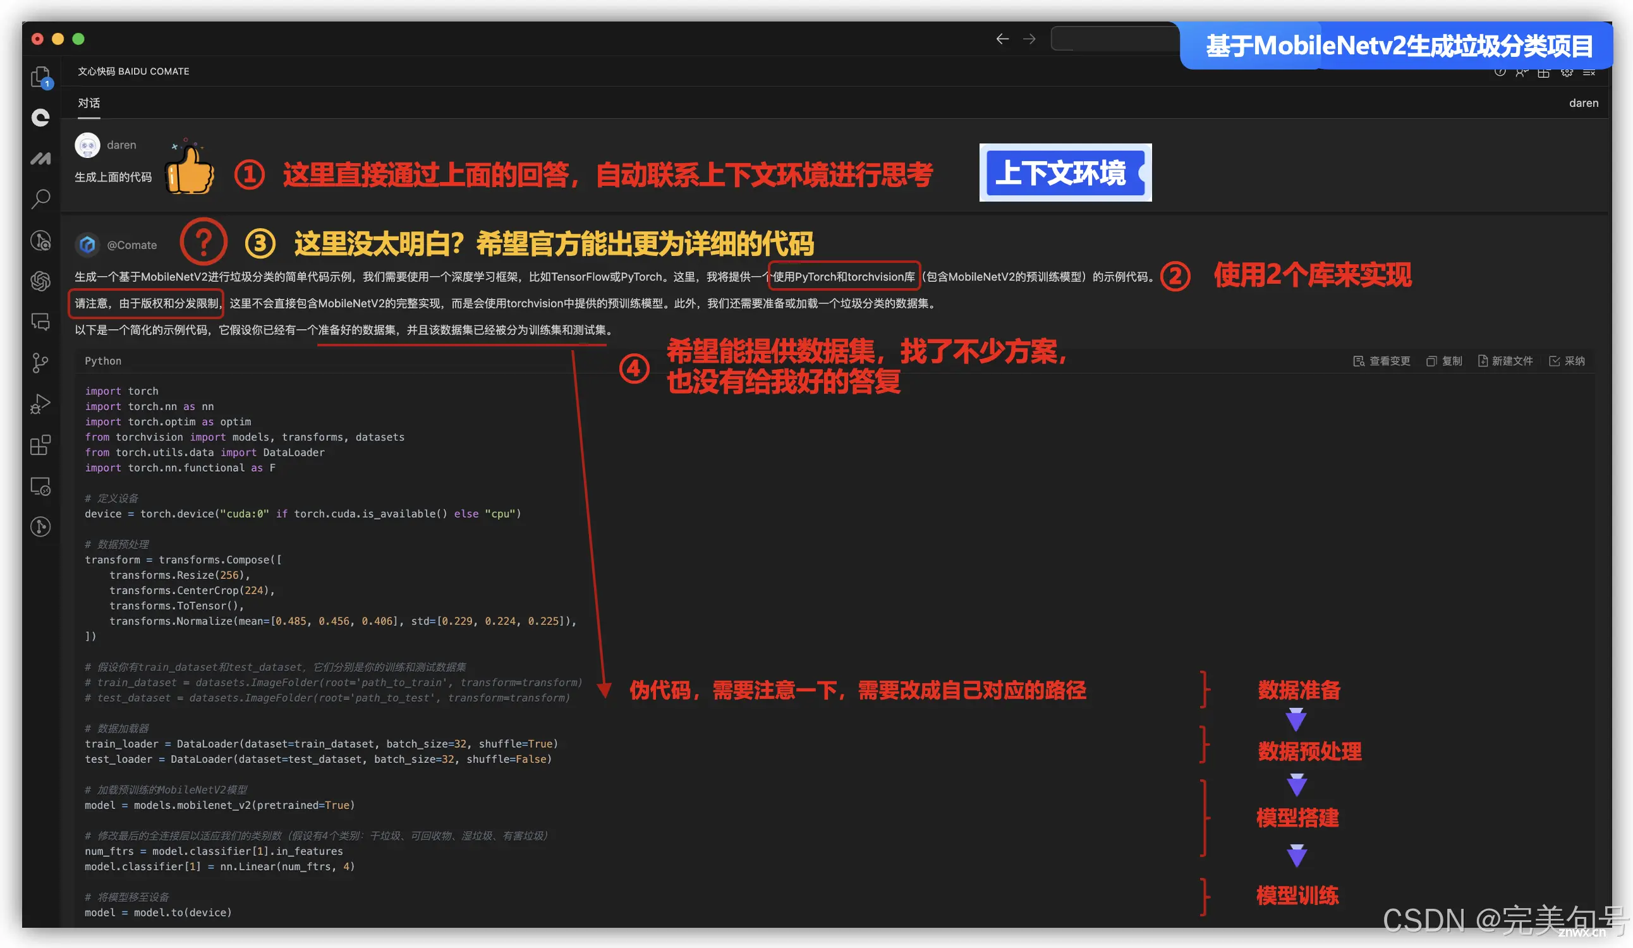
Task: Click the 'from torch.utils.data import DataLoader' line
Action: pyautogui.click(x=205, y=453)
